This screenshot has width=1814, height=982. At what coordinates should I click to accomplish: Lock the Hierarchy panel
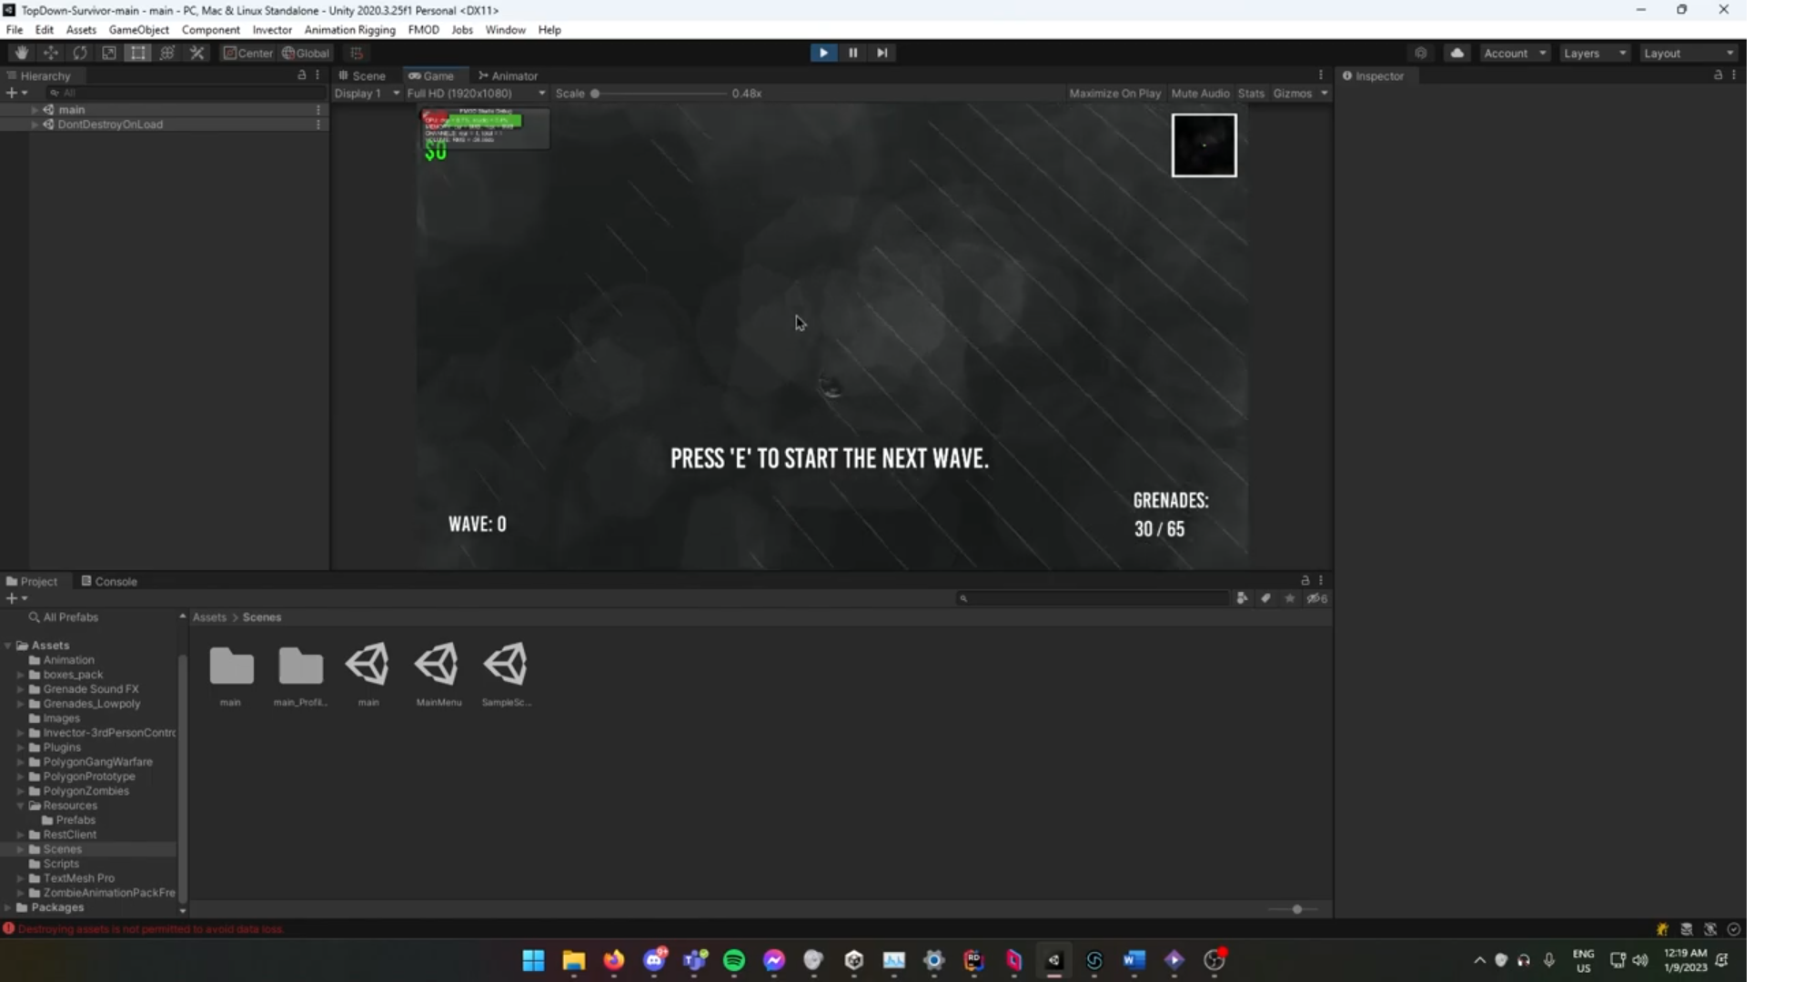tap(302, 75)
